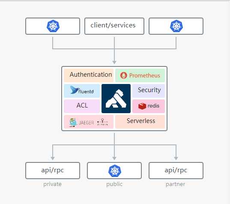Click the fluentd bird logo
The image size is (230, 204).
(75, 90)
